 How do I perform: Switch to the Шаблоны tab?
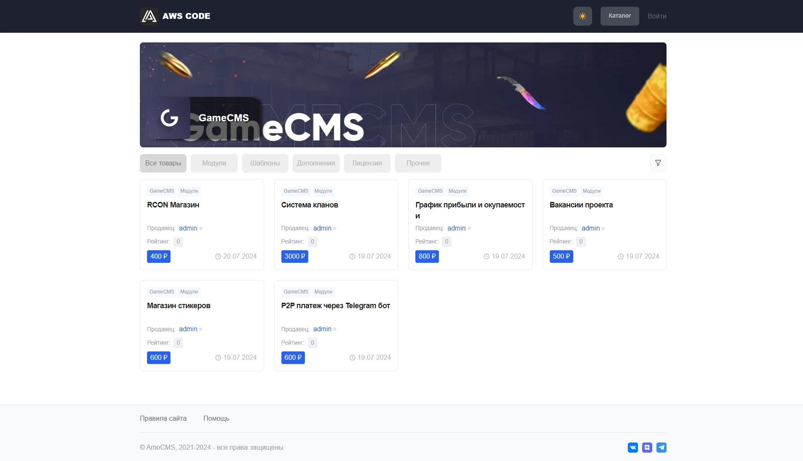265,163
